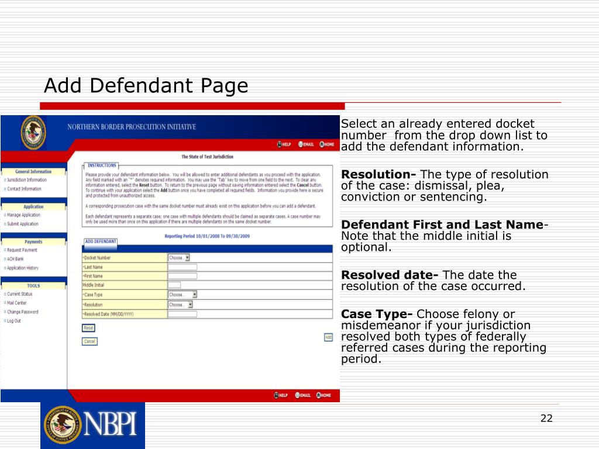Click the Home icon in bottom red bar
Viewport: 599px width, 449px height.
pyautogui.click(x=324, y=395)
